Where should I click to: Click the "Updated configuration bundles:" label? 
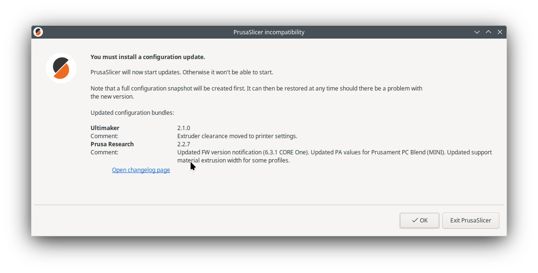click(132, 113)
